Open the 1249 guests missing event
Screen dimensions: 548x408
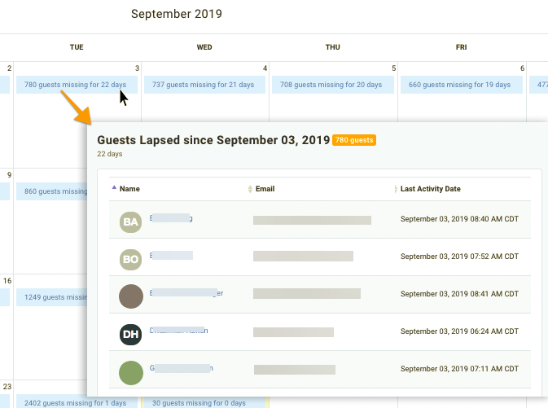(52, 297)
